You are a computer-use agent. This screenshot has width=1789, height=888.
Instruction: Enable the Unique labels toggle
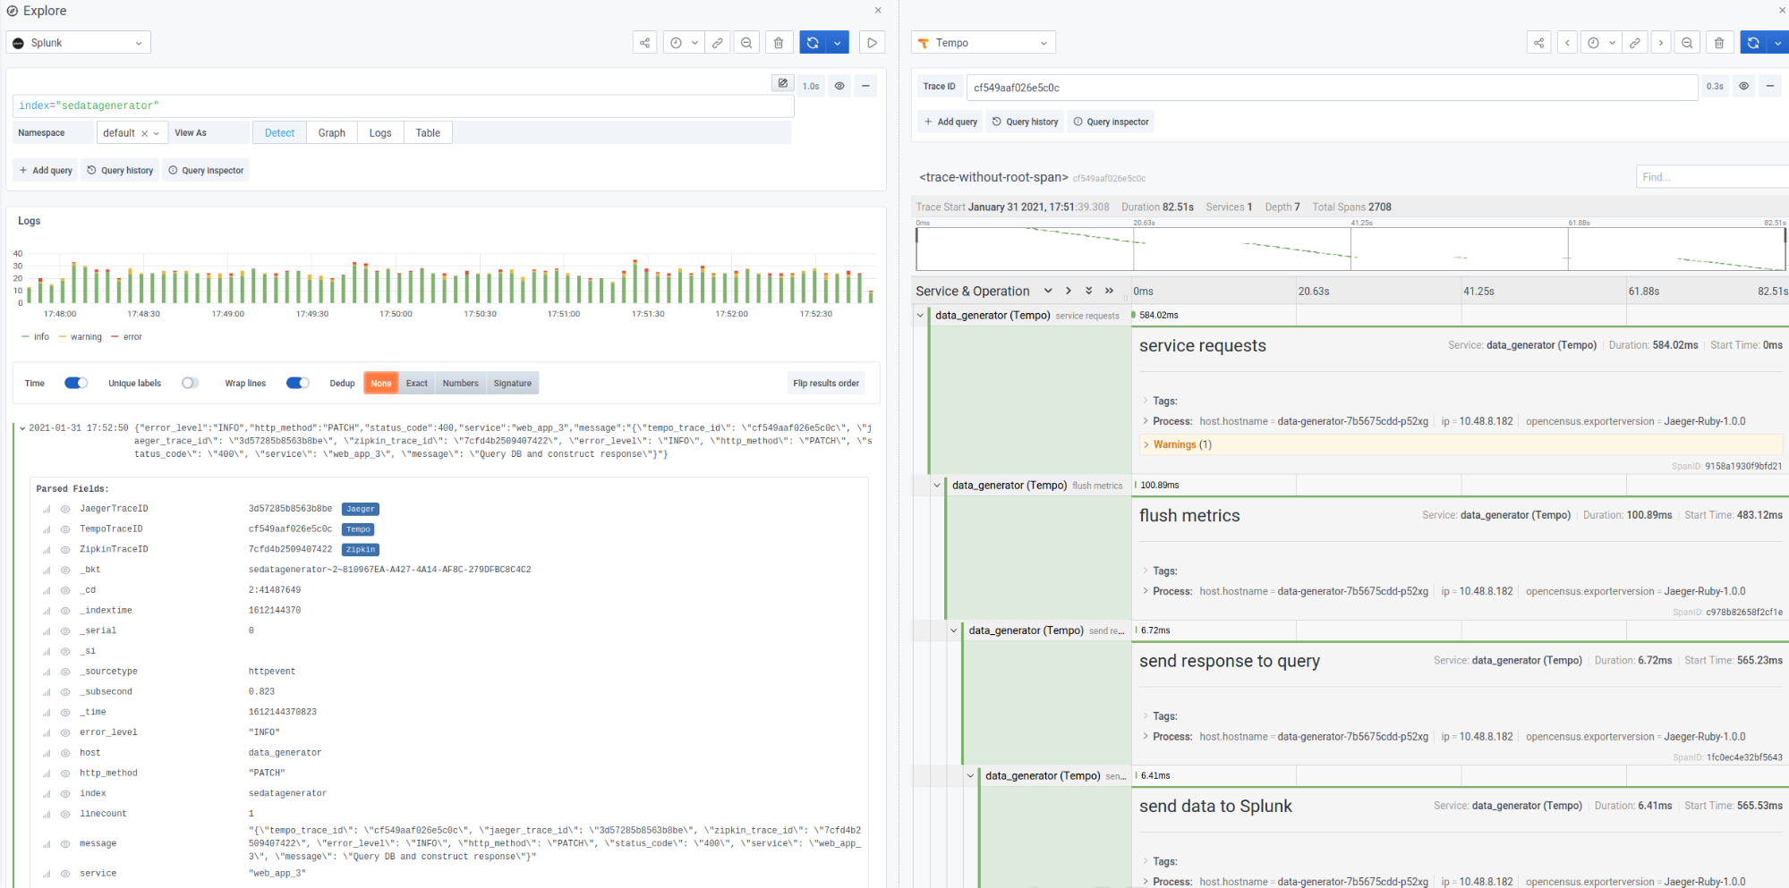(190, 382)
